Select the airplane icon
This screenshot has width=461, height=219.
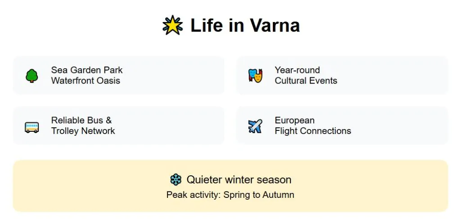[x=255, y=126]
